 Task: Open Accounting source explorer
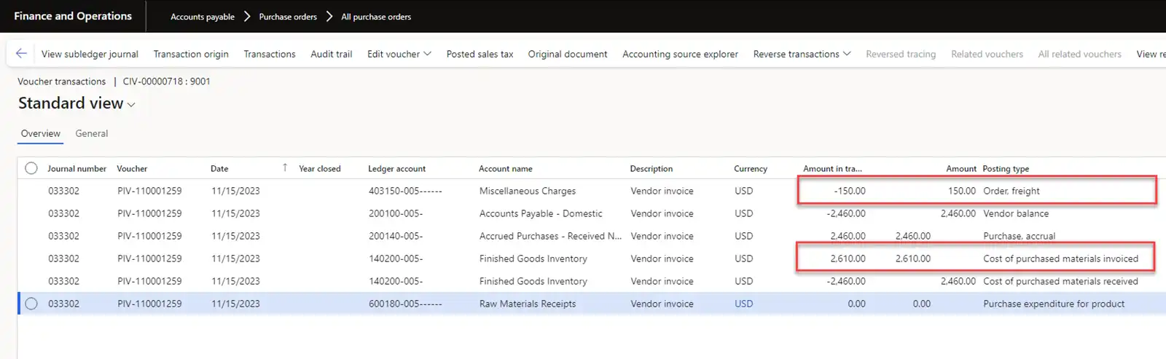680,54
